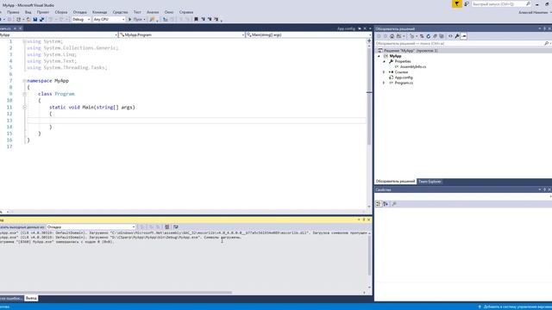Toggle bookmark icon in the main toolbar

point(196,19)
